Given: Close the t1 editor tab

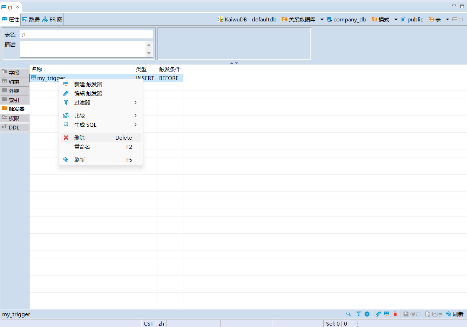Looking at the screenshot, I should (18, 7).
